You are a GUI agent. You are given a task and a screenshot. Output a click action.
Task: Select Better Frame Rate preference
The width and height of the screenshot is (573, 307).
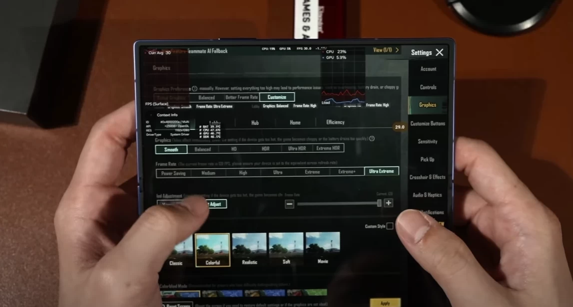point(242,98)
